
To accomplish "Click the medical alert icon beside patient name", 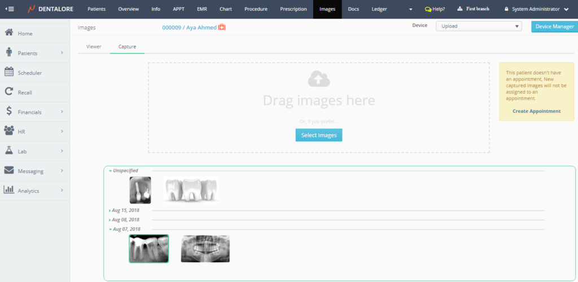I will pos(222,27).
